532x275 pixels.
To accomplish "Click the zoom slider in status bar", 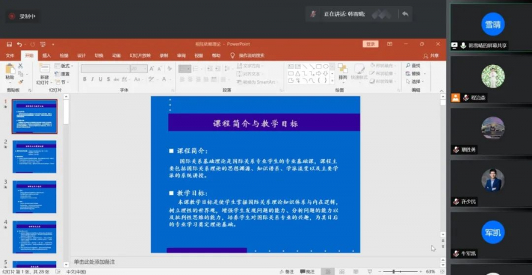I will tap(394, 271).
